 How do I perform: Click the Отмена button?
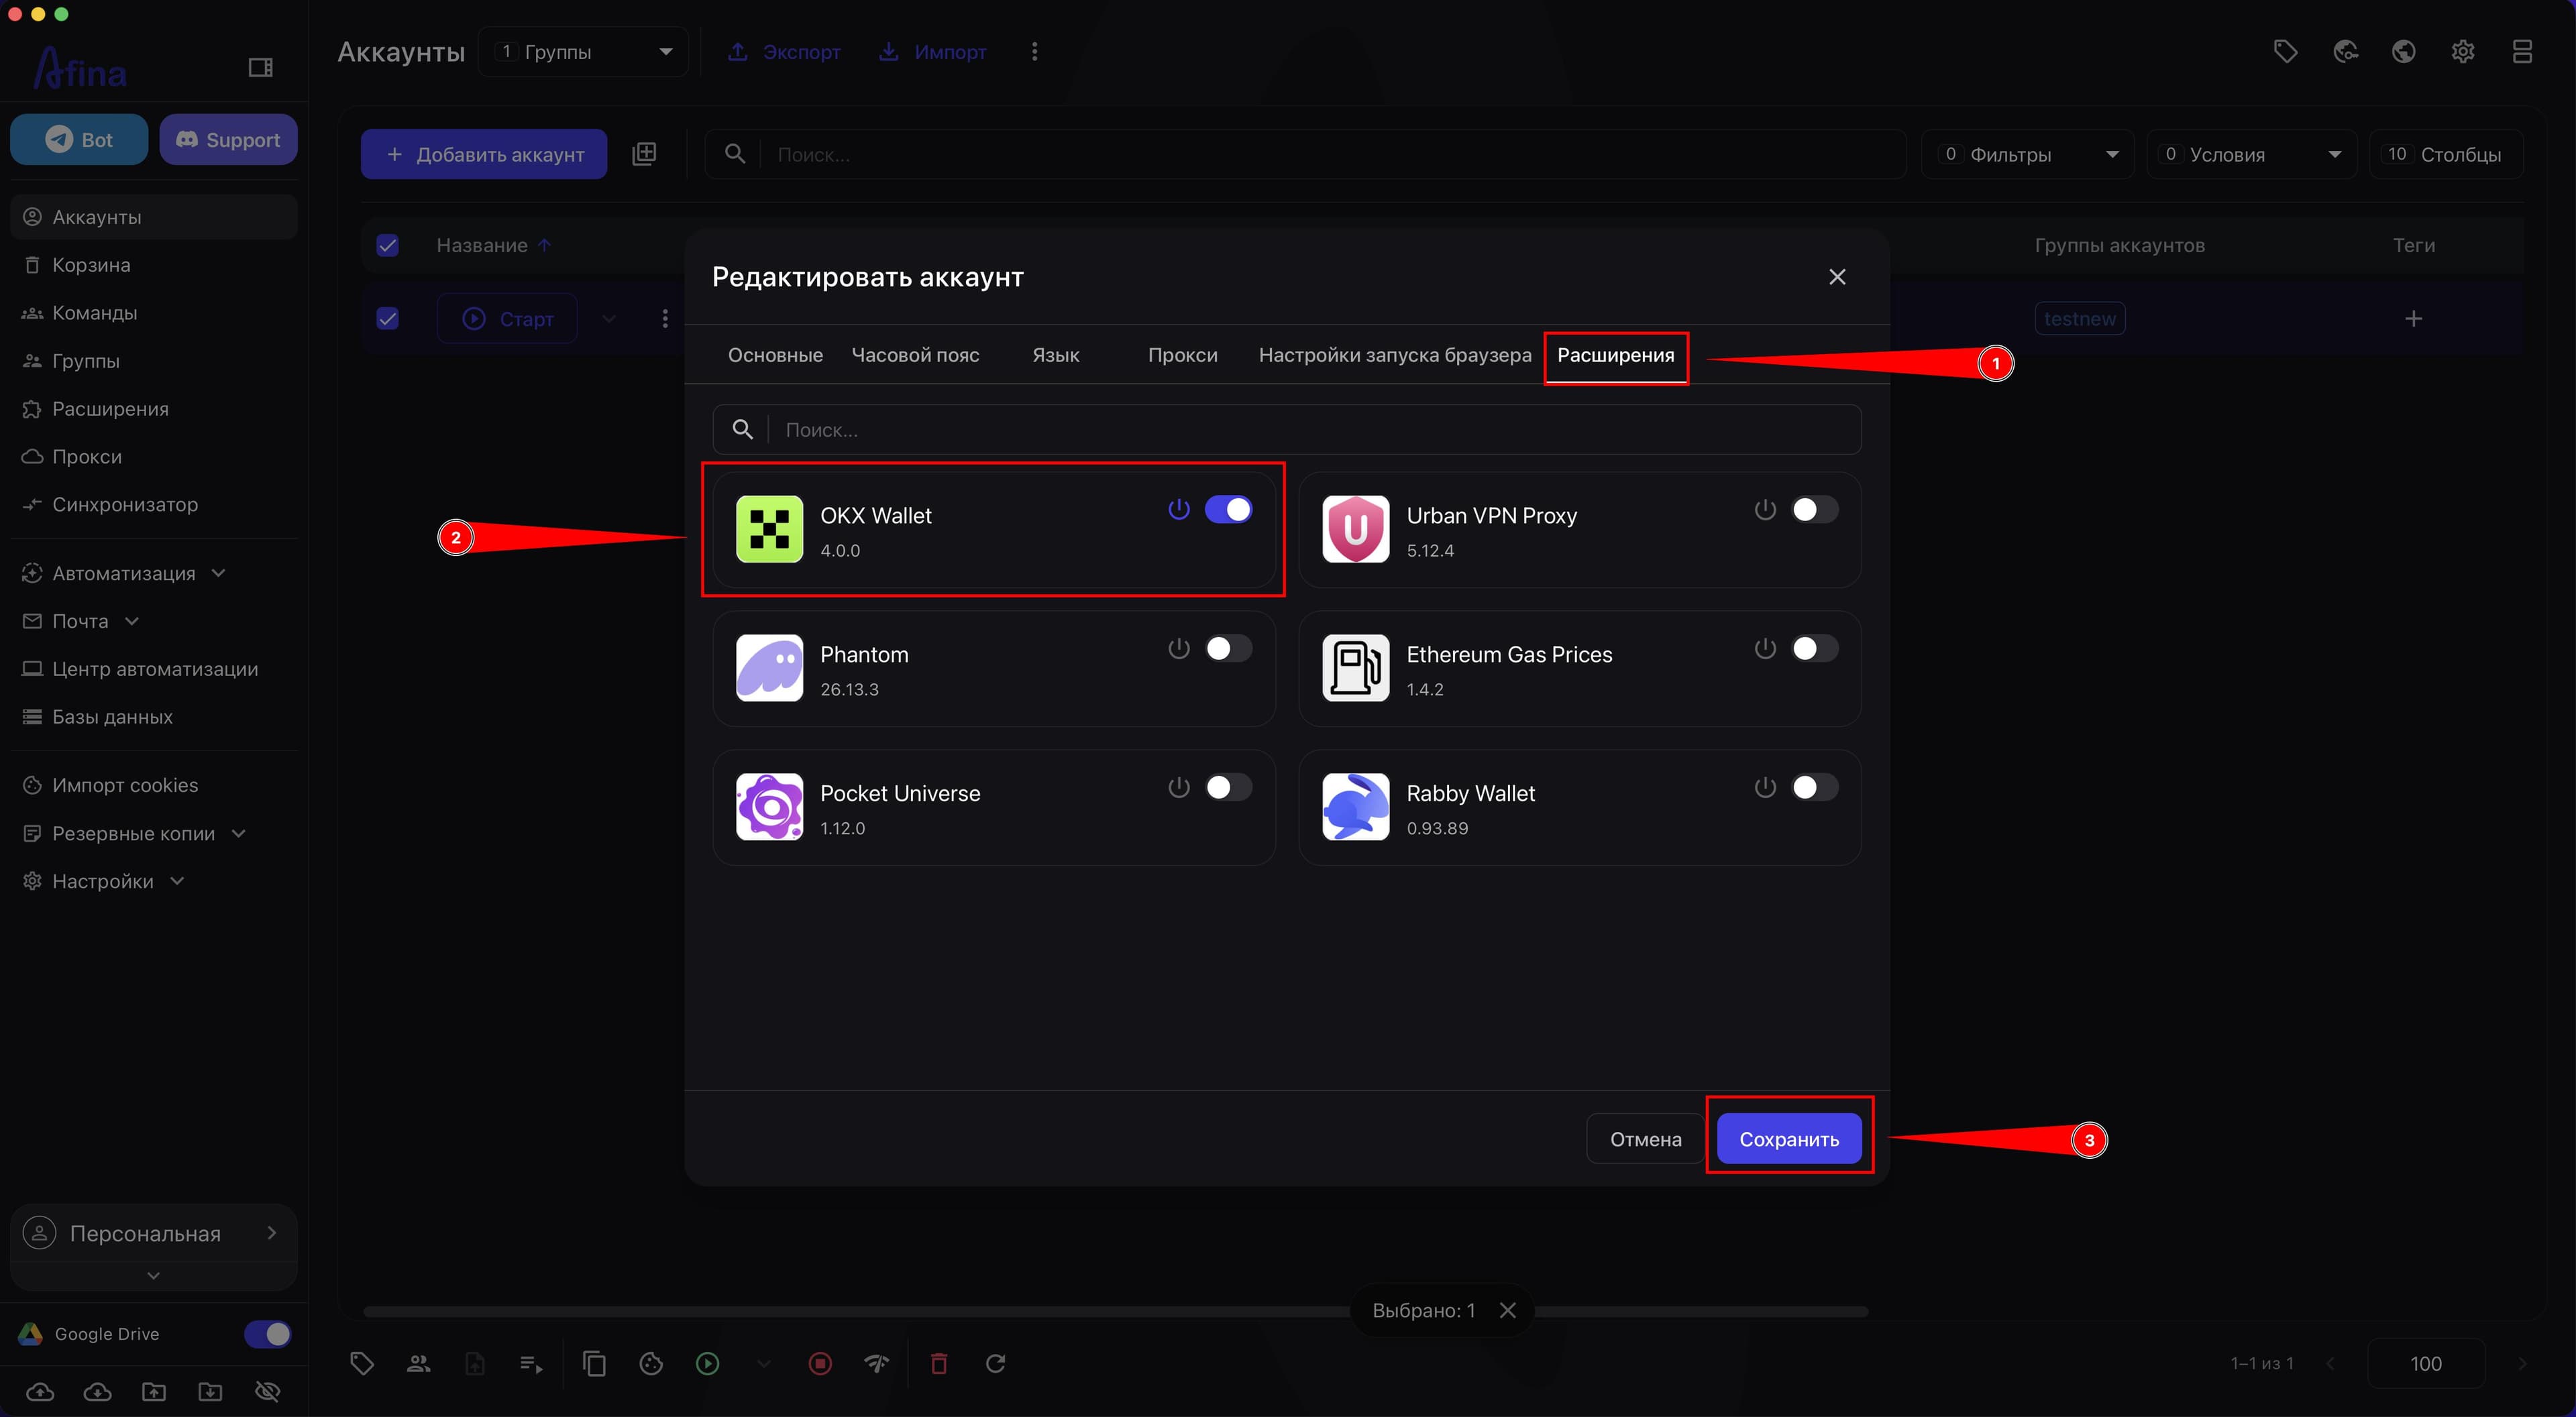coord(1645,1139)
